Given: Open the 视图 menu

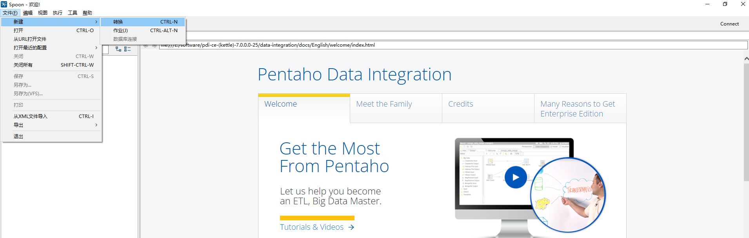Looking at the screenshot, I should click(x=43, y=13).
